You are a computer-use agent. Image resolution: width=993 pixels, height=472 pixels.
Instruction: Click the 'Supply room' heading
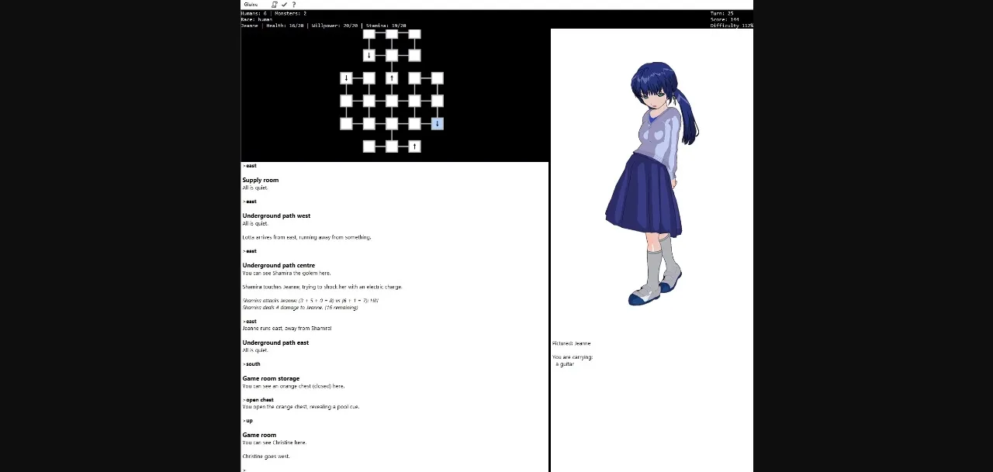click(260, 180)
